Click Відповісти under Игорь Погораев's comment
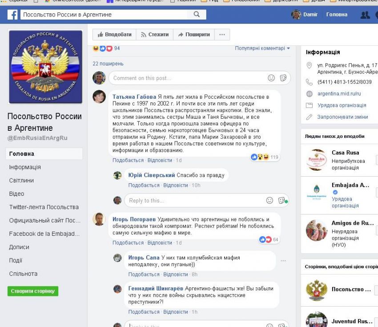 160,243
